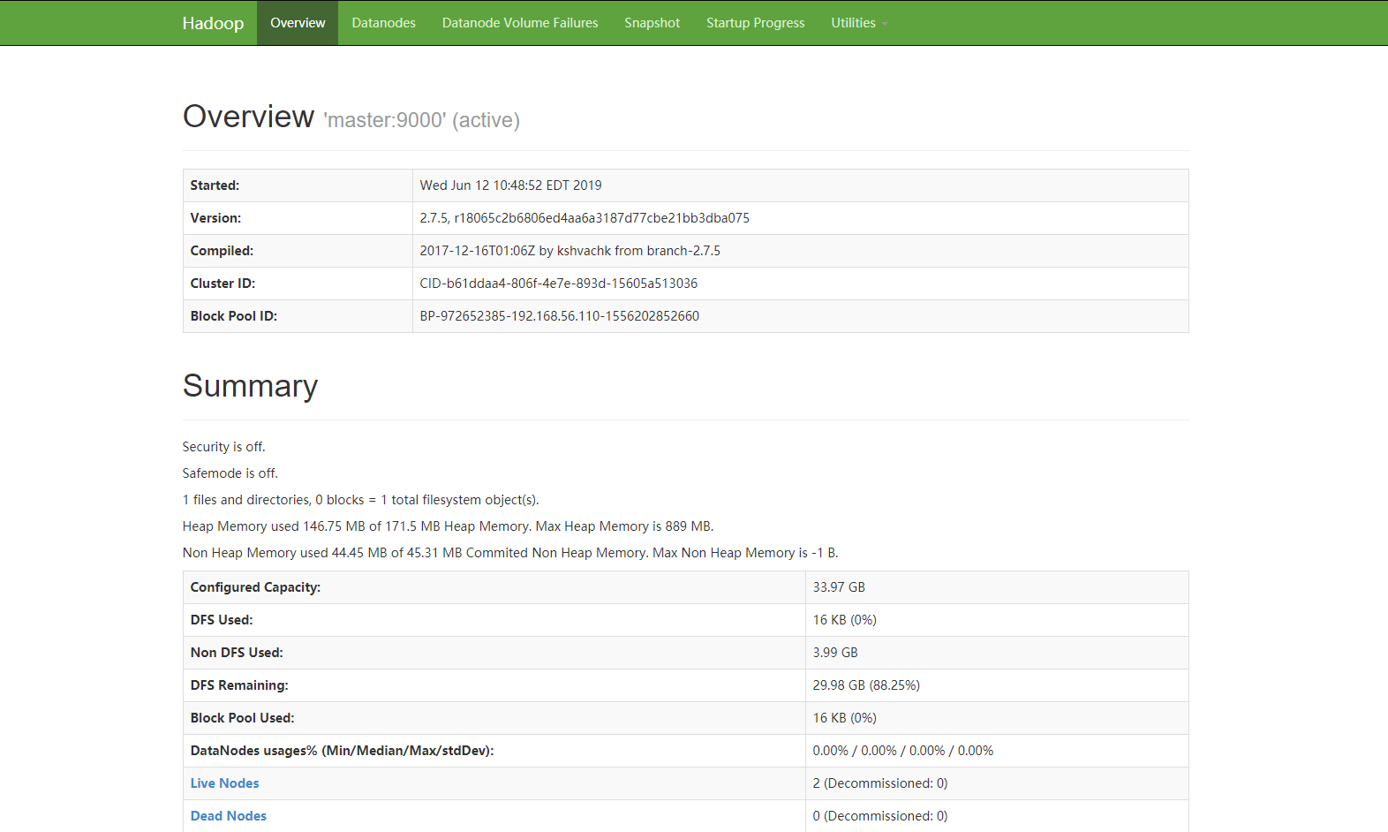Select the Overview page heading

click(248, 117)
